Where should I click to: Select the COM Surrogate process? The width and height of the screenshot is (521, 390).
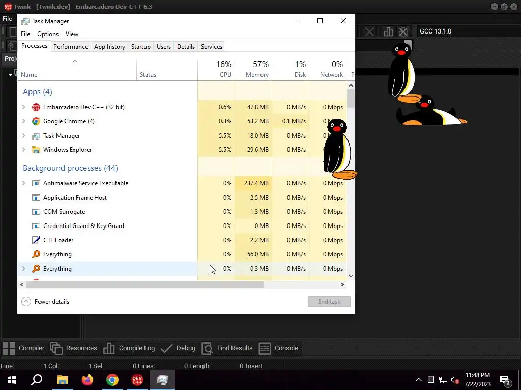tap(182, 212)
